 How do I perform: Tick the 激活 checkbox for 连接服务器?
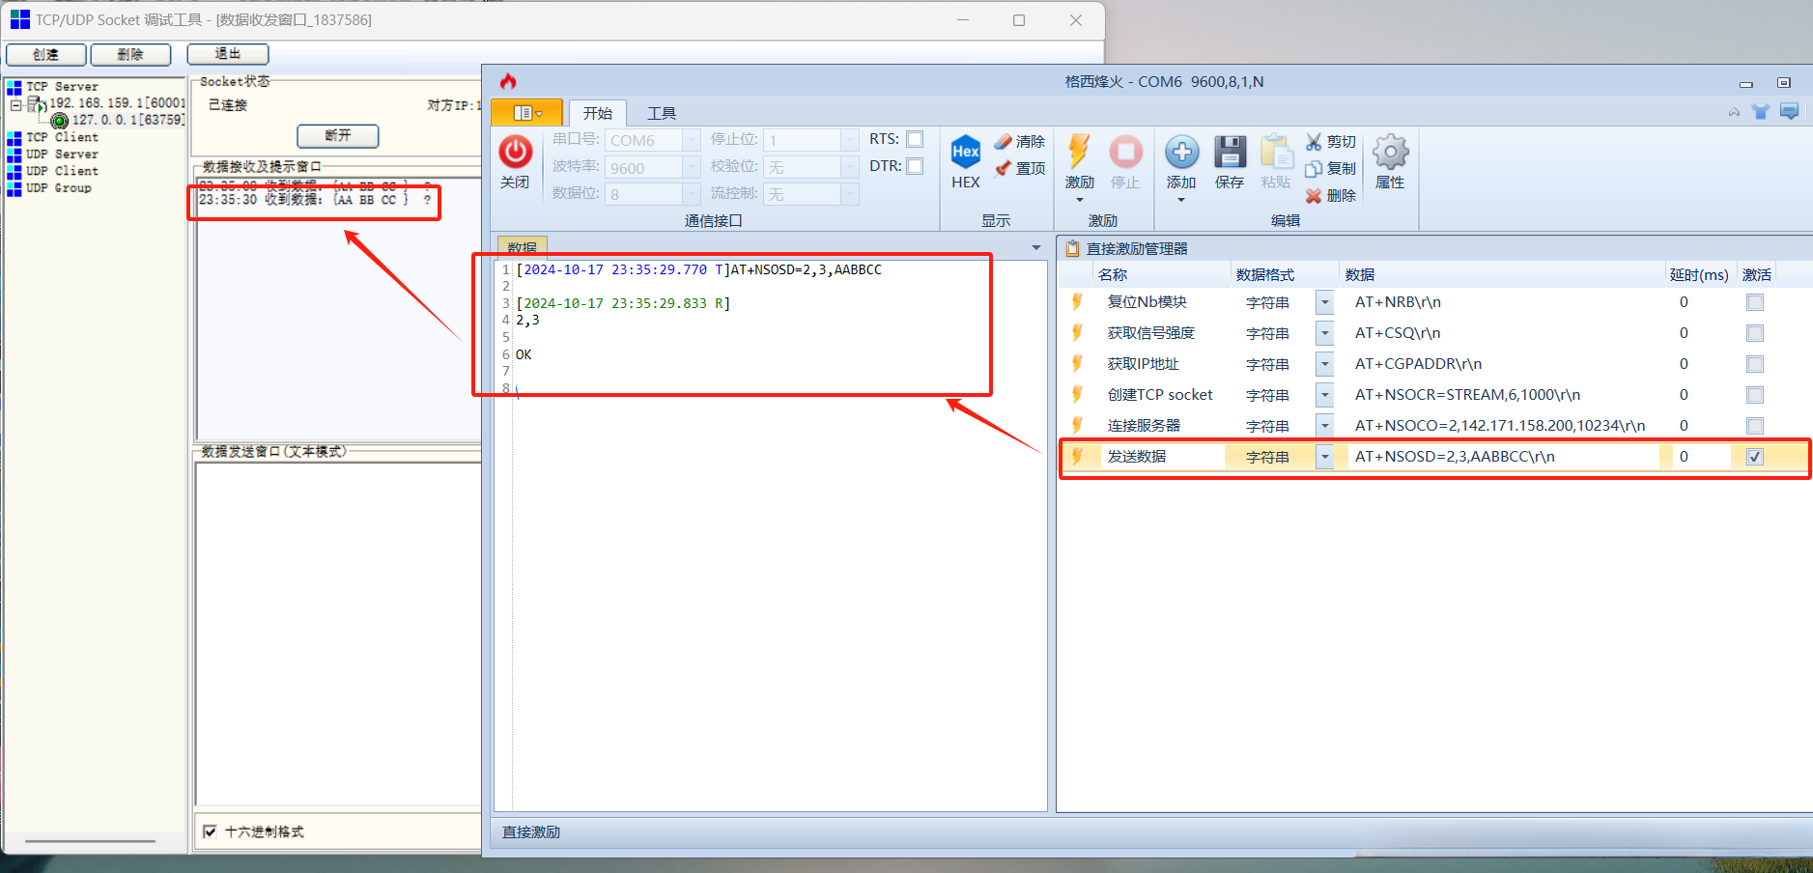click(1755, 426)
